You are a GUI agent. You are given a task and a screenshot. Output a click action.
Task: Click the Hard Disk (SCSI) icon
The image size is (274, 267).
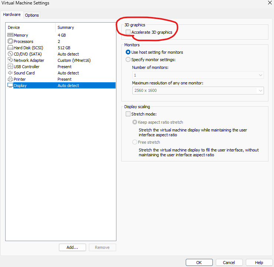[x=10, y=48]
